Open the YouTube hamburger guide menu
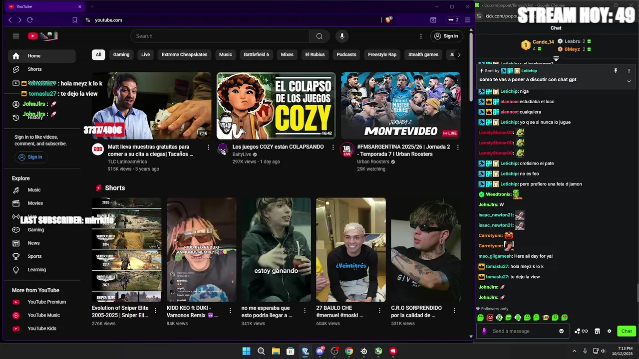Viewport: 639px width, 359px height. point(16,36)
